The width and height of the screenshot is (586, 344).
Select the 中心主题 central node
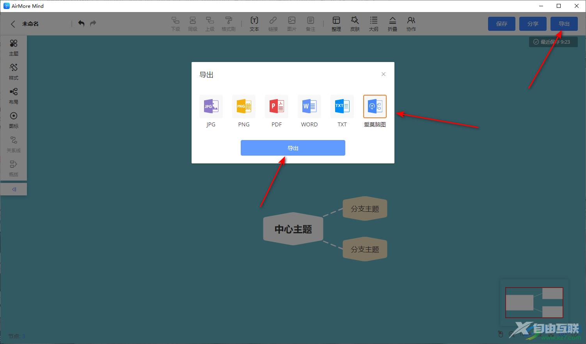[293, 229]
